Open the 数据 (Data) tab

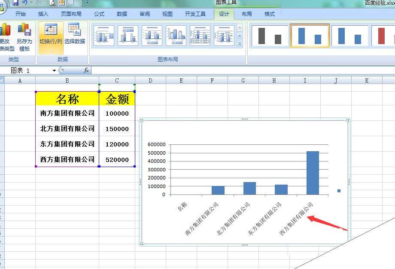click(x=122, y=14)
